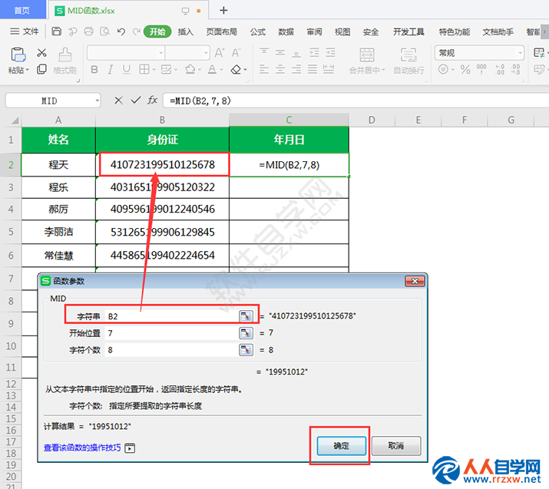
Task: Click the thousands separator icon
Action: click(481, 69)
